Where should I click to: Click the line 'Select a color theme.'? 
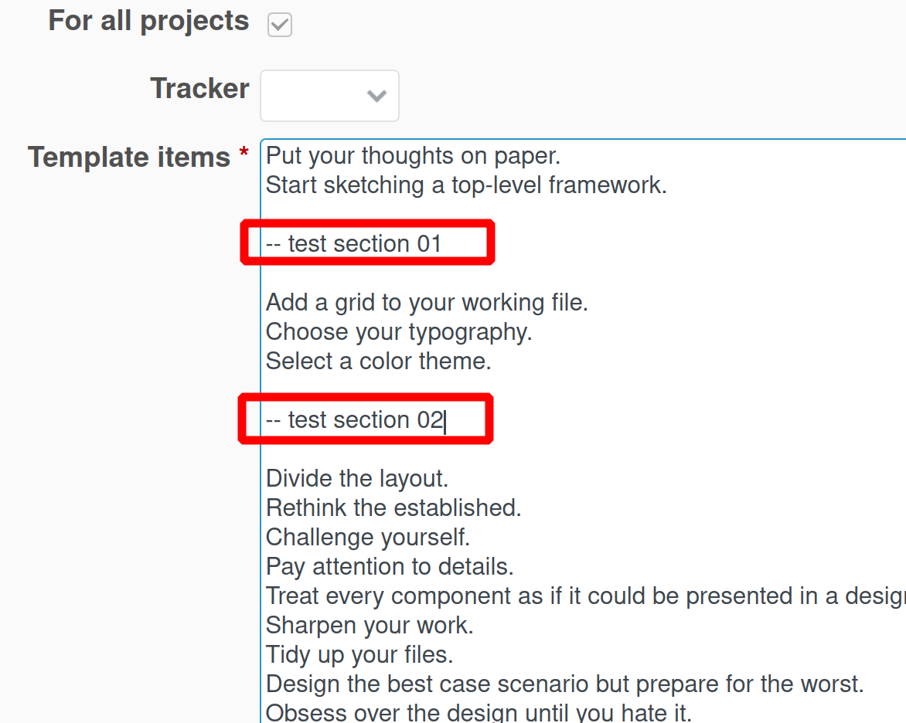tap(378, 361)
